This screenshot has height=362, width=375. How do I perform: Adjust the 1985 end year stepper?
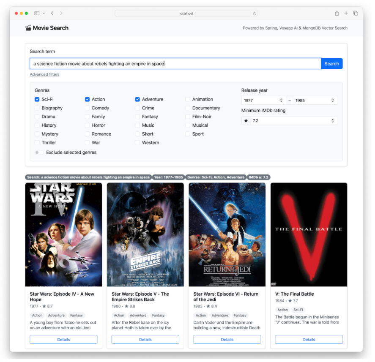point(333,101)
